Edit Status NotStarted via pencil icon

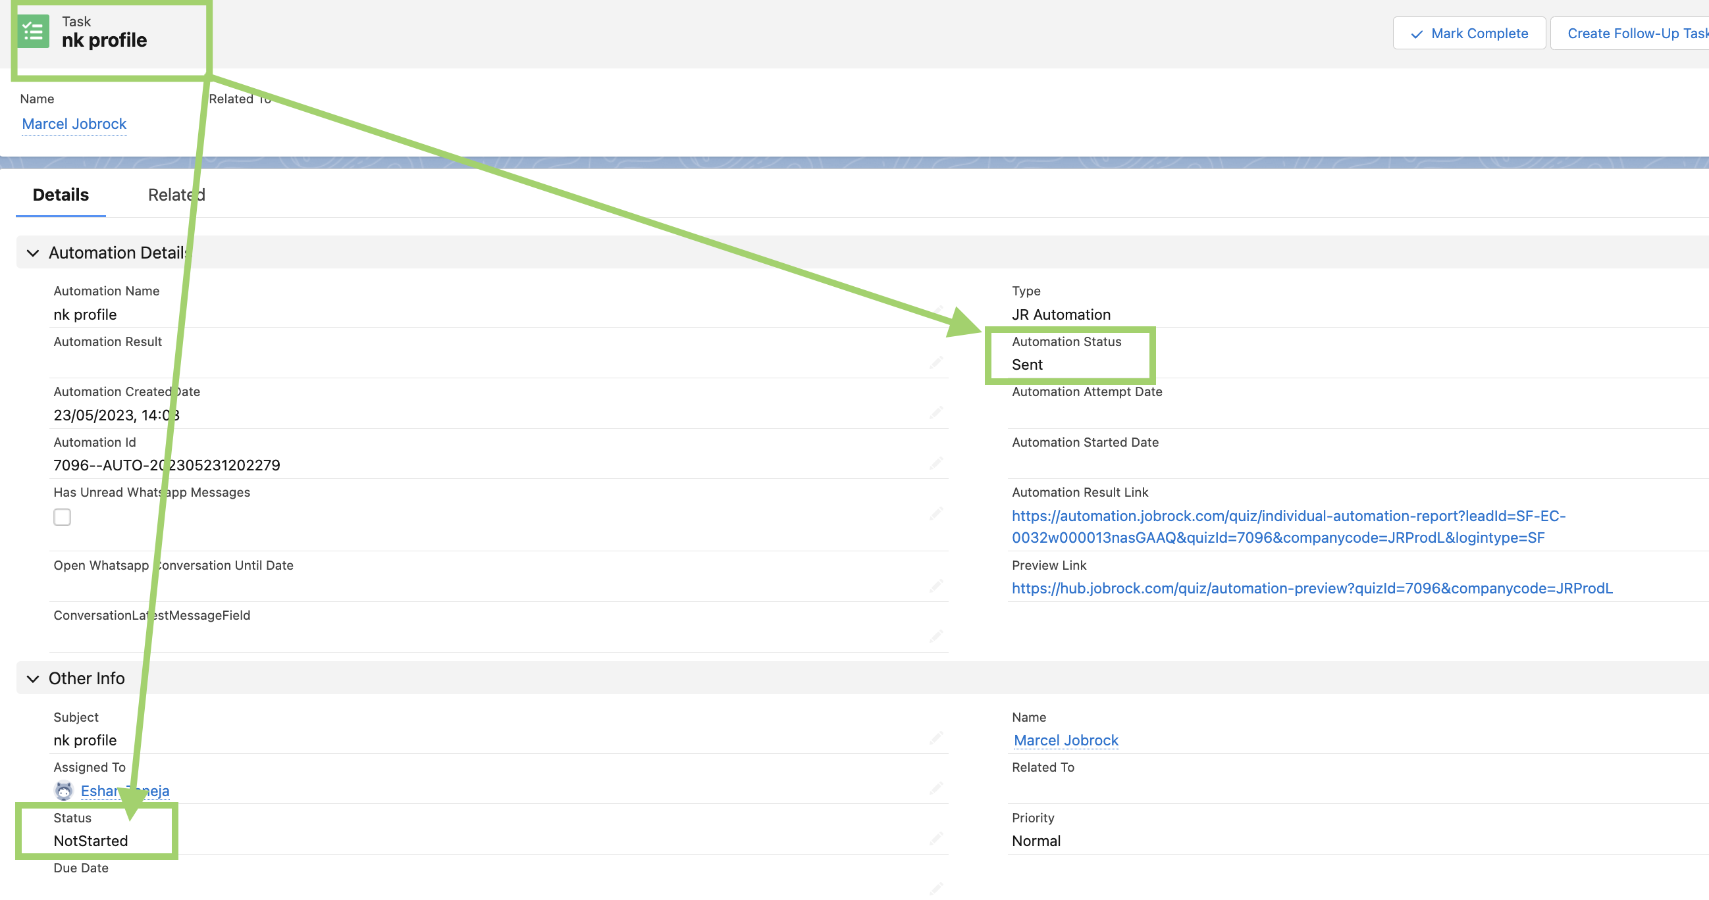935,838
